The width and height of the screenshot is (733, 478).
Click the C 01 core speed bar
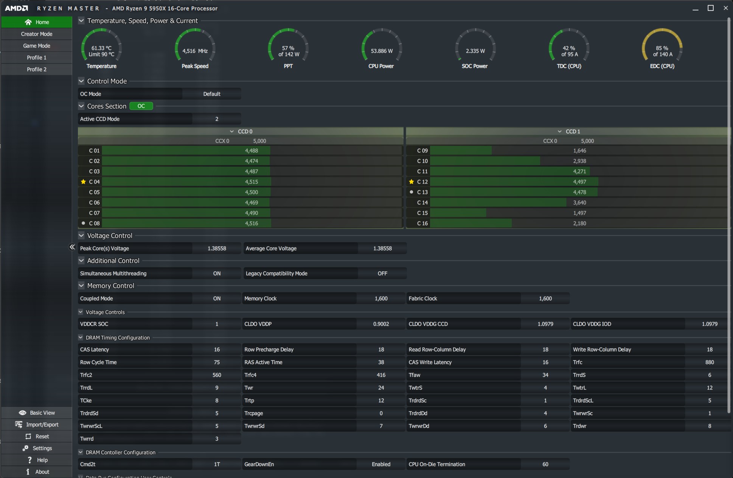252,150
